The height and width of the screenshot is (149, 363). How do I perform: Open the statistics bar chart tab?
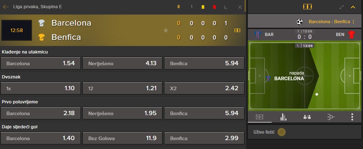pyautogui.click(x=284, y=117)
